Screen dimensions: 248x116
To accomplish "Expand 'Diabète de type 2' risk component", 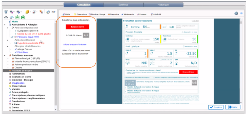I will point(126,88).
